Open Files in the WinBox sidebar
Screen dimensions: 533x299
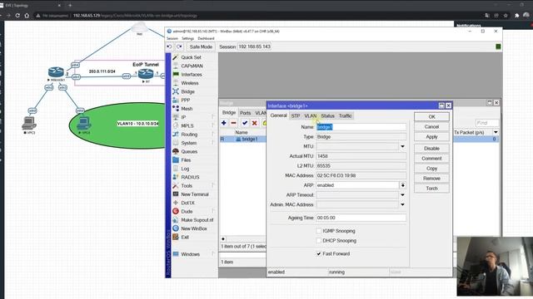click(x=186, y=160)
